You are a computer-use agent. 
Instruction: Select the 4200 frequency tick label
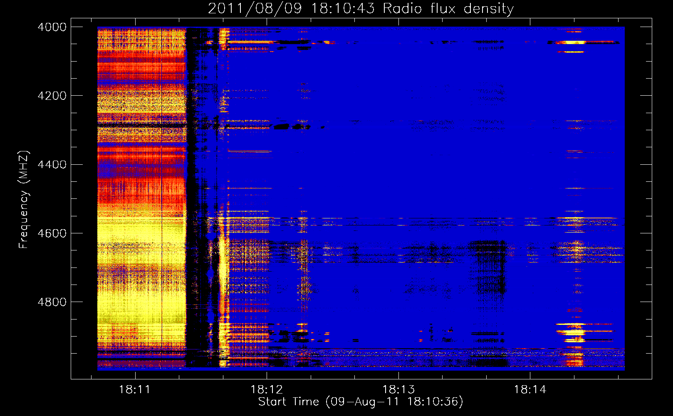coord(52,96)
